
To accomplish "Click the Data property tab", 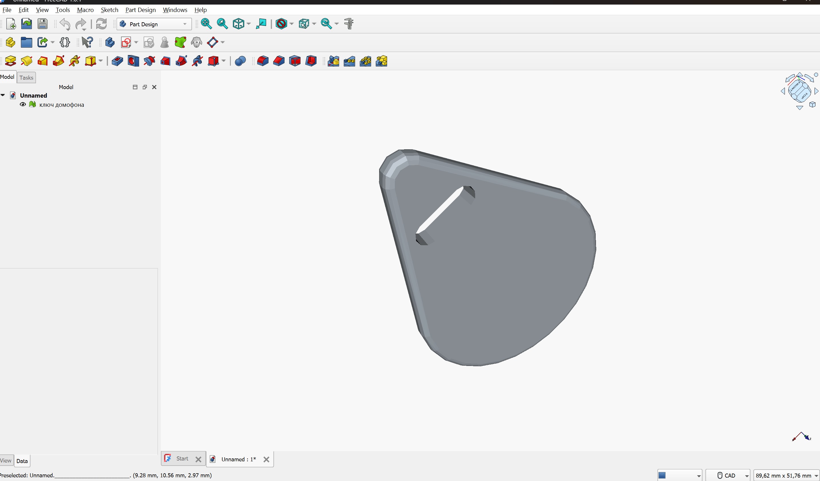I will (x=22, y=461).
